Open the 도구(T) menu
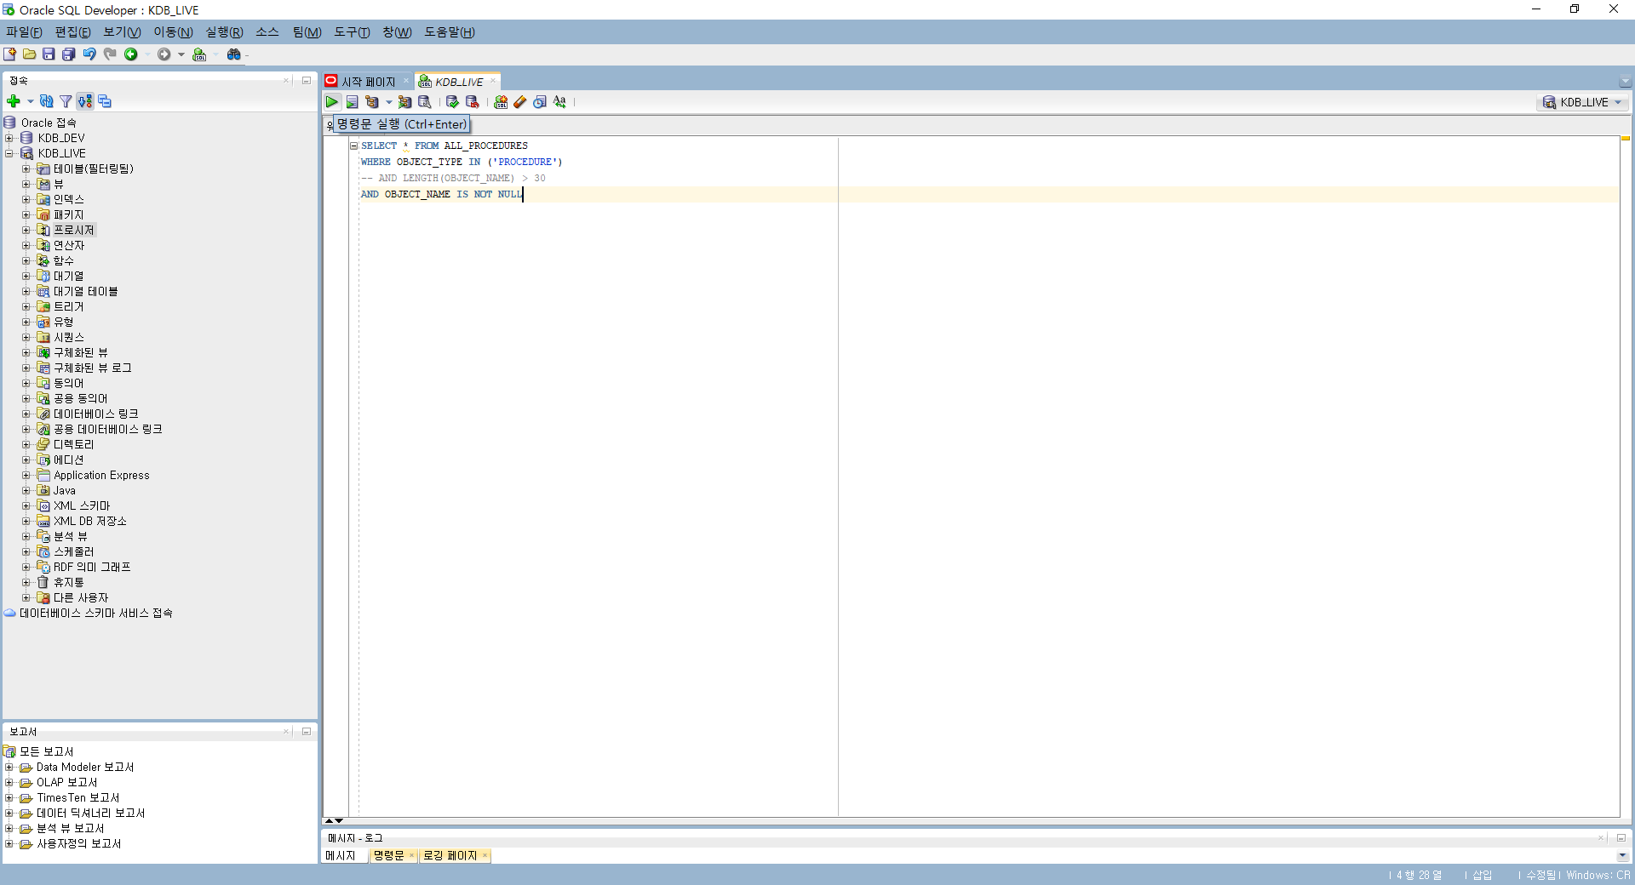 pyautogui.click(x=352, y=32)
